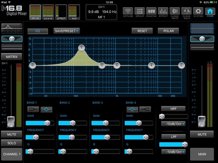
Task: Tap the main balance pan knob
Action: pyautogui.click(x=202, y=39)
